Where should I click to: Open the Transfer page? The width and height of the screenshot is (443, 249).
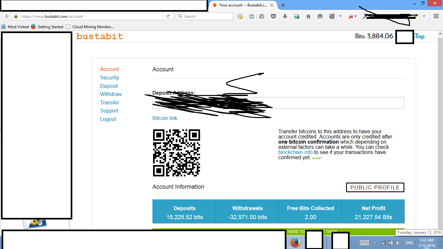110,102
